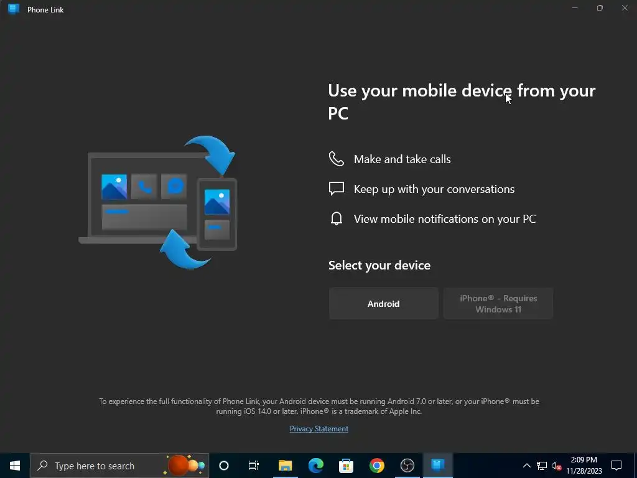
Task: Close the Phone Link window
Action: [x=625, y=8]
